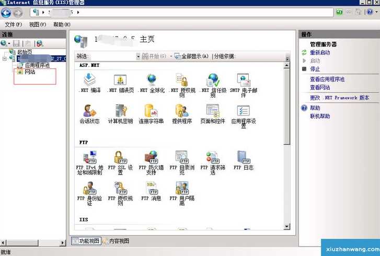Image resolution: width=380 pixels, height=256 pixels.
Task: Click the save icon in 连接 toolbar
Action: [x=17, y=43]
